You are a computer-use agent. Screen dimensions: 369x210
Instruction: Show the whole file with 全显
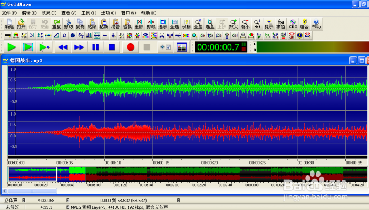click(198, 24)
